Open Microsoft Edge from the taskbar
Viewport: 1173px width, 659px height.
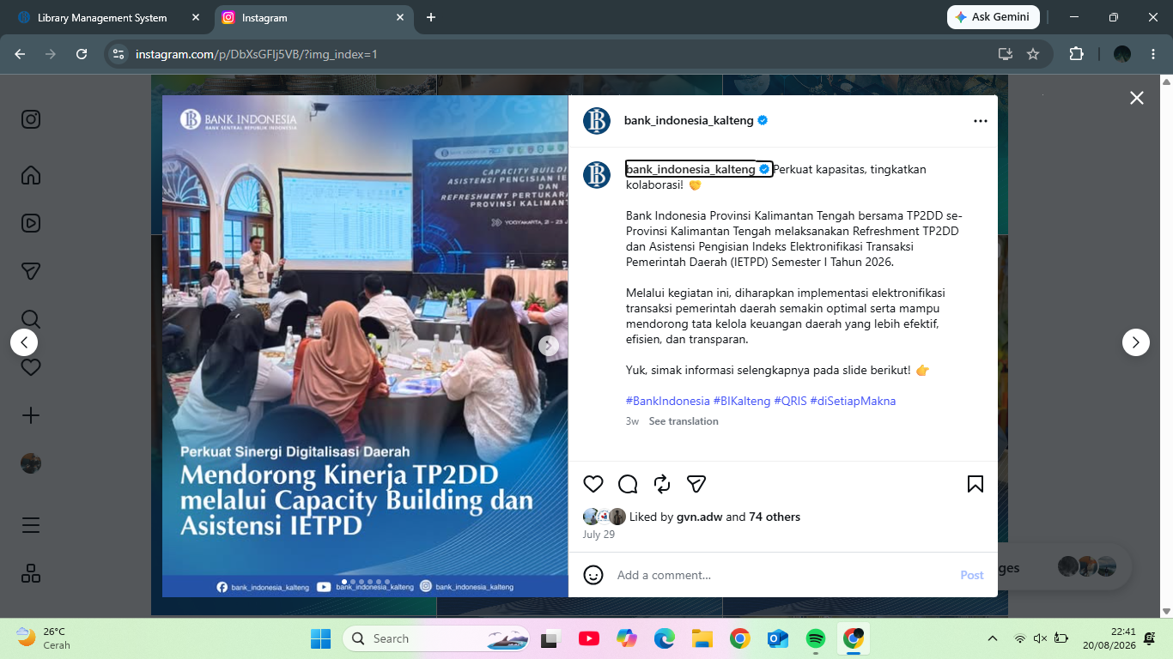(665, 638)
